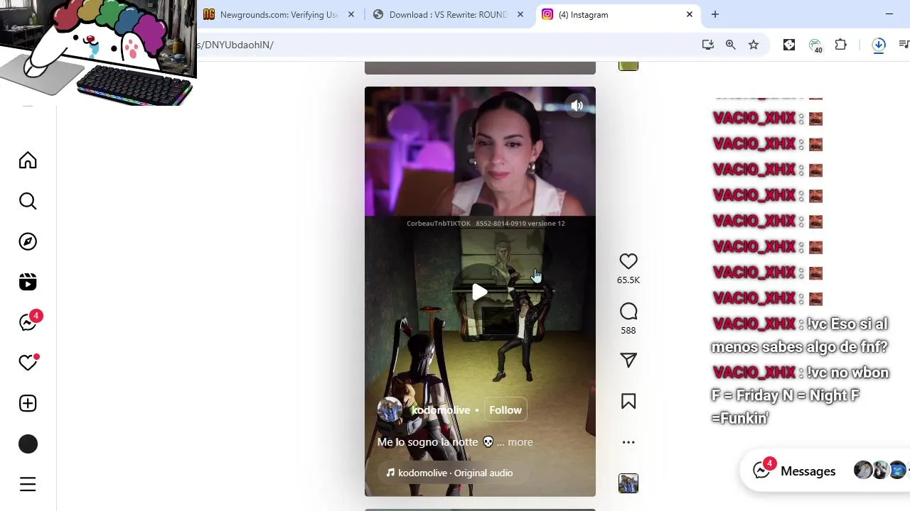This screenshot has height=511, width=910.
Task: Open the browser downloads icon
Action: point(879,45)
